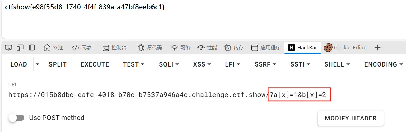The image size is (406, 132).
Task: Toggle the Use POST method switch
Action: [x=17, y=118]
